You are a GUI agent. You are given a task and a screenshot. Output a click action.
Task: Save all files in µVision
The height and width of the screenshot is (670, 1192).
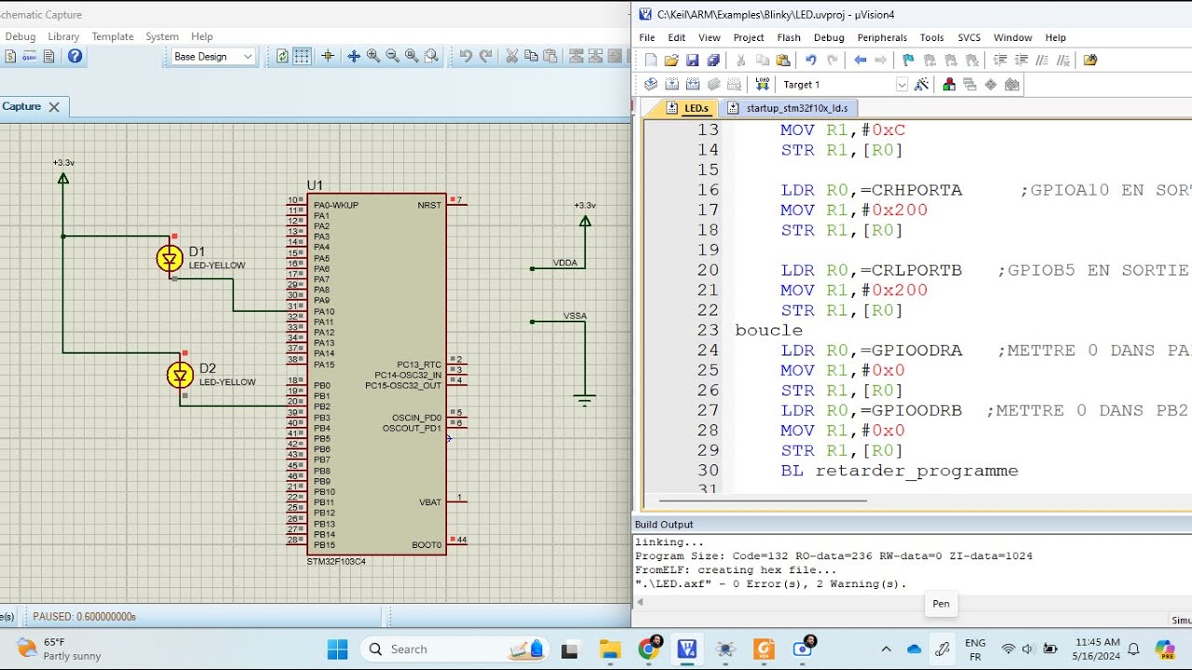(x=713, y=60)
